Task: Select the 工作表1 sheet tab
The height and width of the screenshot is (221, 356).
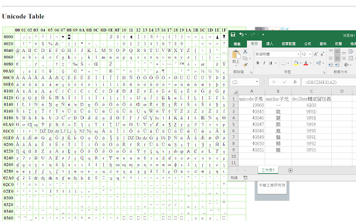Action: click(x=268, y=170)
